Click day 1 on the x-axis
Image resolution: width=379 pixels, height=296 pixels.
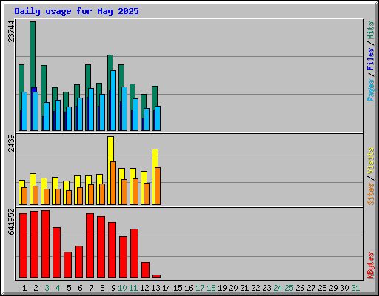coord(24,288)
